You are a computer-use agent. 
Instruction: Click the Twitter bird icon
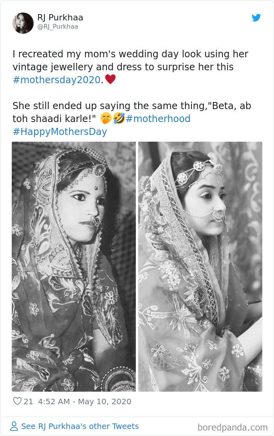coord(257,18)
